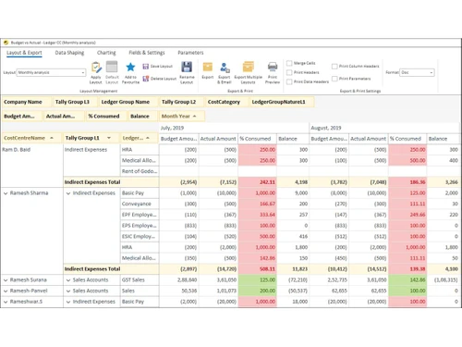Click the Add to Favourite star icon
Viewport: 462px width, 347px height.
coord(130,67)
